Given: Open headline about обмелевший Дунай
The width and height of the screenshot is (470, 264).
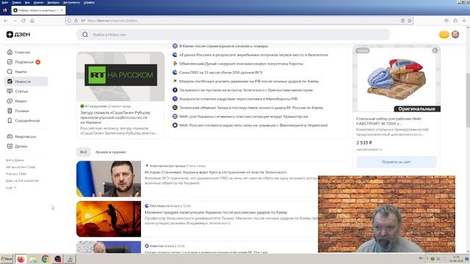Looking at the screenshot, I should [x=241, y=64].
